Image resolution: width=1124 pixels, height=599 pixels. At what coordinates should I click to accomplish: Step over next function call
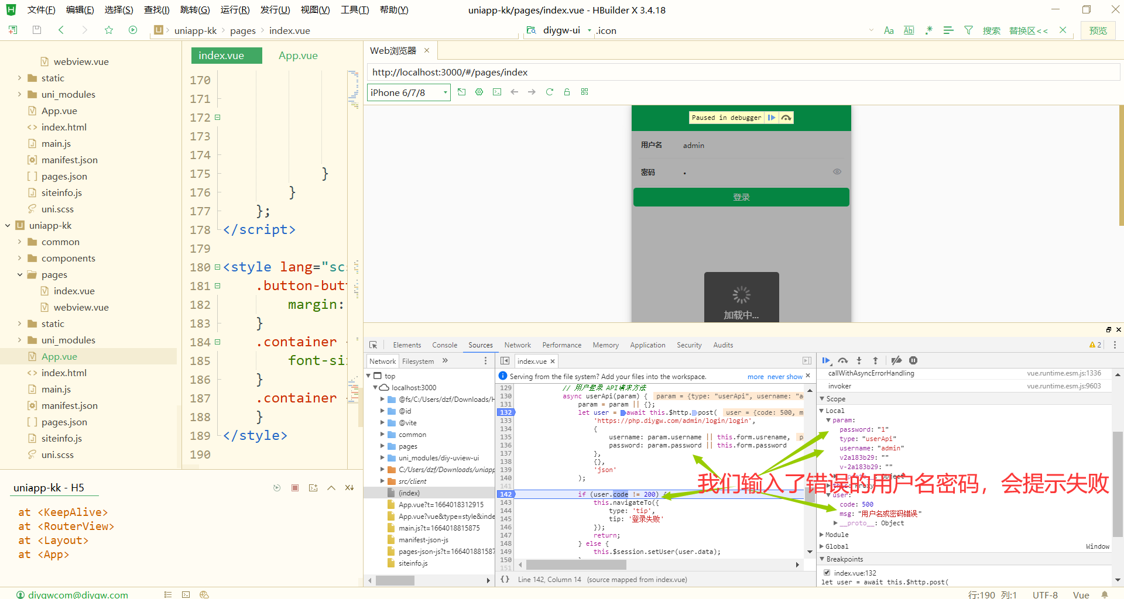843,361
